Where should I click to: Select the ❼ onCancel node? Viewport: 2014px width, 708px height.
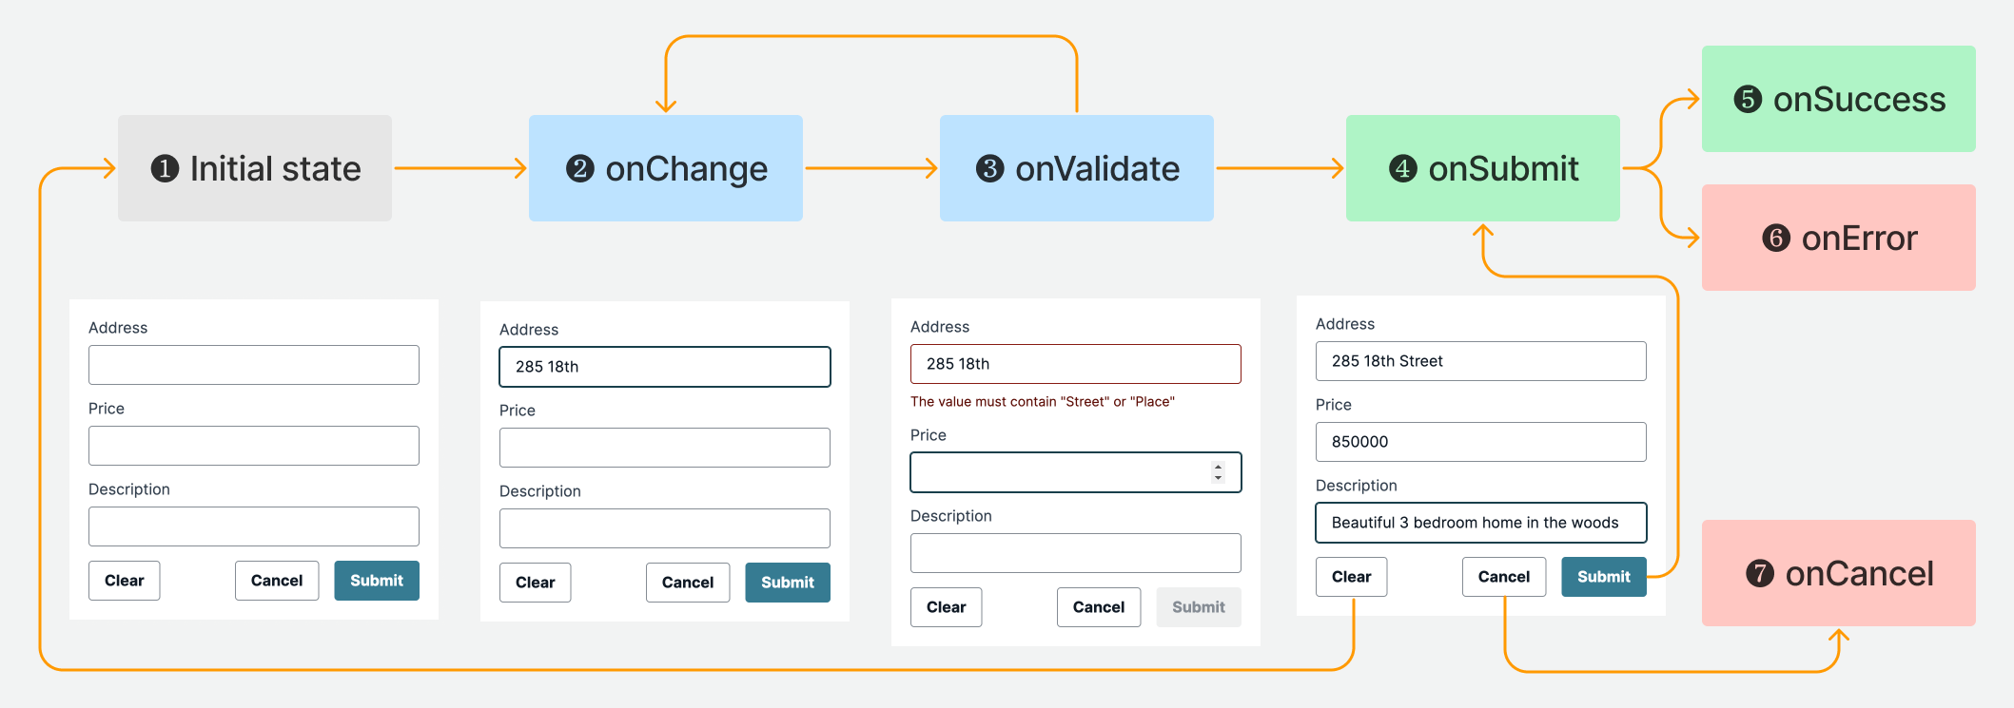[1837, 573]
